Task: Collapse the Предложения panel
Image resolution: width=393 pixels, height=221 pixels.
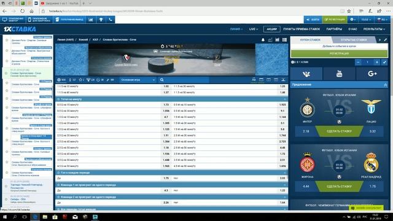Action: click(385, 85)
